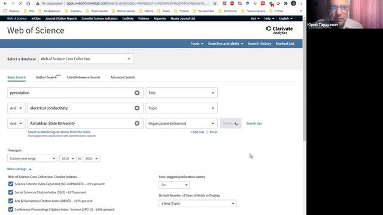
Task: Open Default Number of Search Fields dropdown
Action: [197, 204]
